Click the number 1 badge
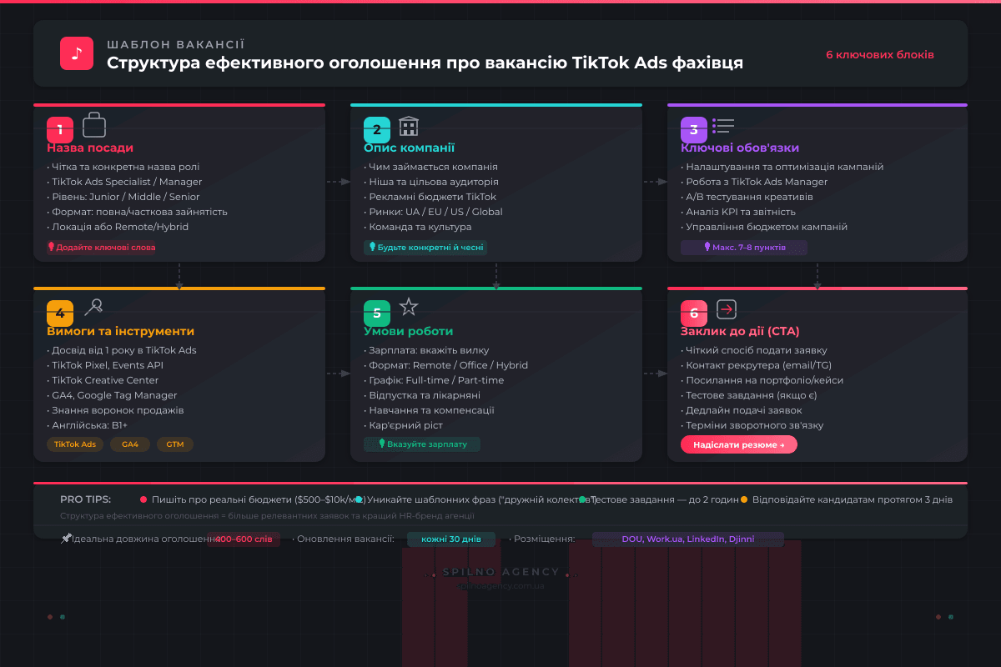Image resolution: width=1001 pixels, height=667 pixels. pyautogui.click(x=60, y=130)
